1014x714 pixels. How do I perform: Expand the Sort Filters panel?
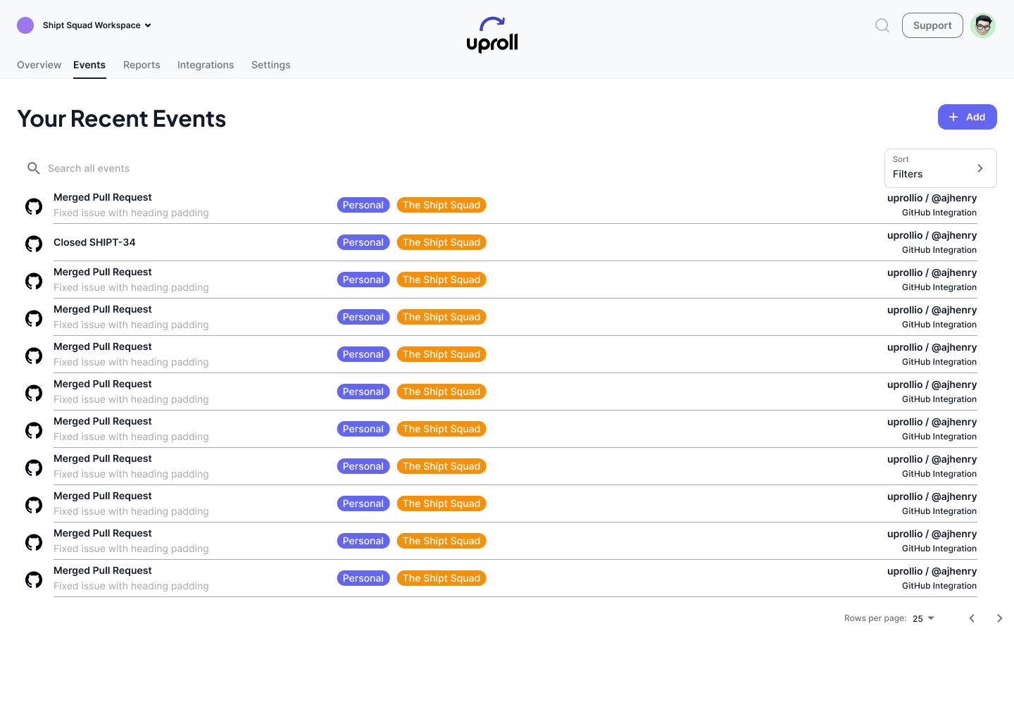(x=940, y=168)
